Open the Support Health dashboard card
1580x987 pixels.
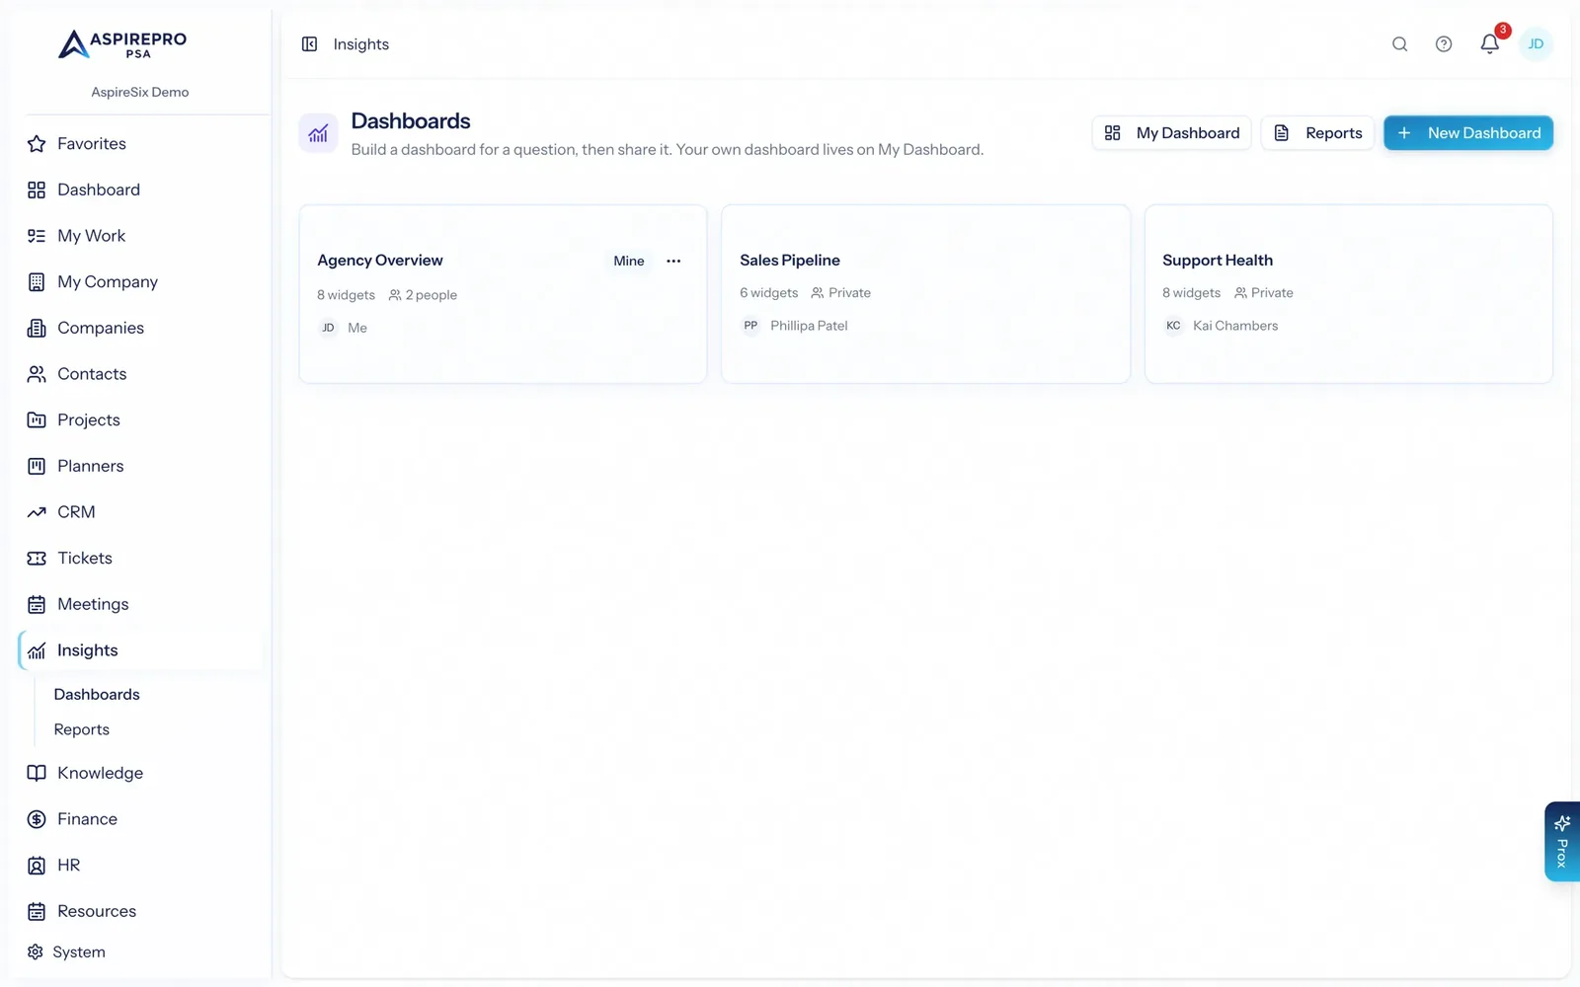tap(1349, 294)
